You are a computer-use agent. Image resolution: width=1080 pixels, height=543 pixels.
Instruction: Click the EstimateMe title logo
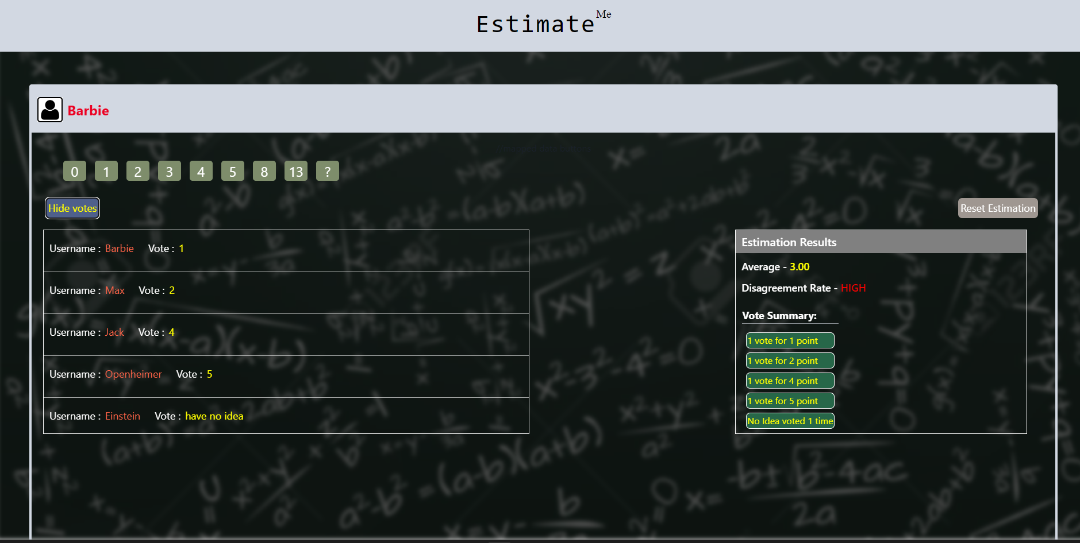point(543,23)
